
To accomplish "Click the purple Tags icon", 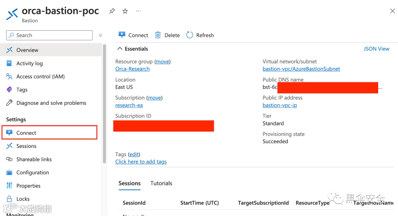I will pos(9,90).
